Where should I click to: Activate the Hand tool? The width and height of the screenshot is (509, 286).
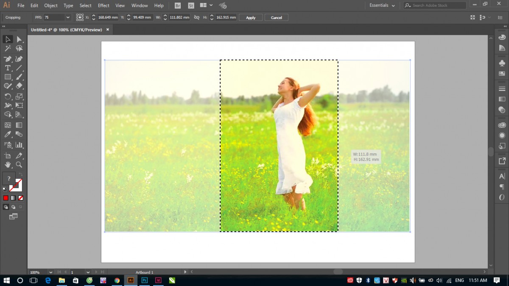click(x=8, y=164)
